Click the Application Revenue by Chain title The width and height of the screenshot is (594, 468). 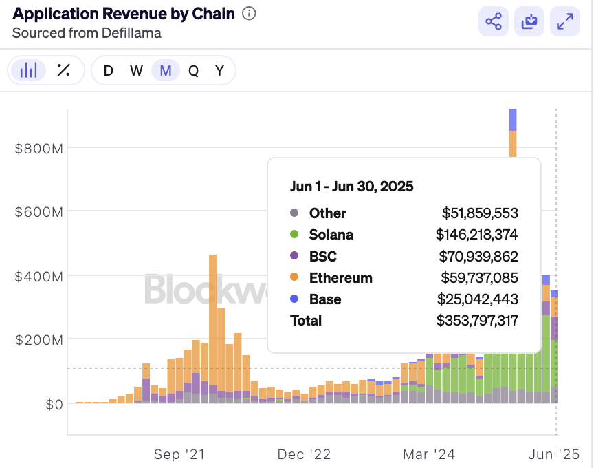point(124,14)
